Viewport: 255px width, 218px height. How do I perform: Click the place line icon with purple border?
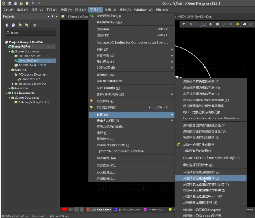251,24
